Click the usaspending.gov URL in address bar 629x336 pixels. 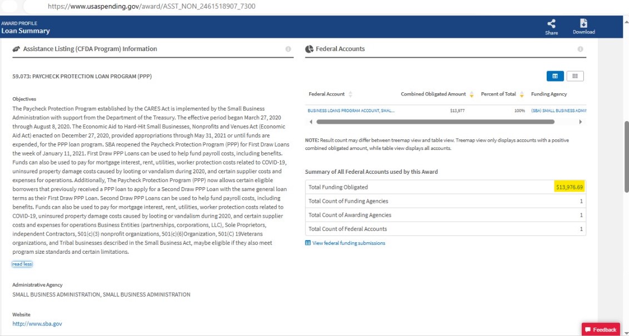151,7
